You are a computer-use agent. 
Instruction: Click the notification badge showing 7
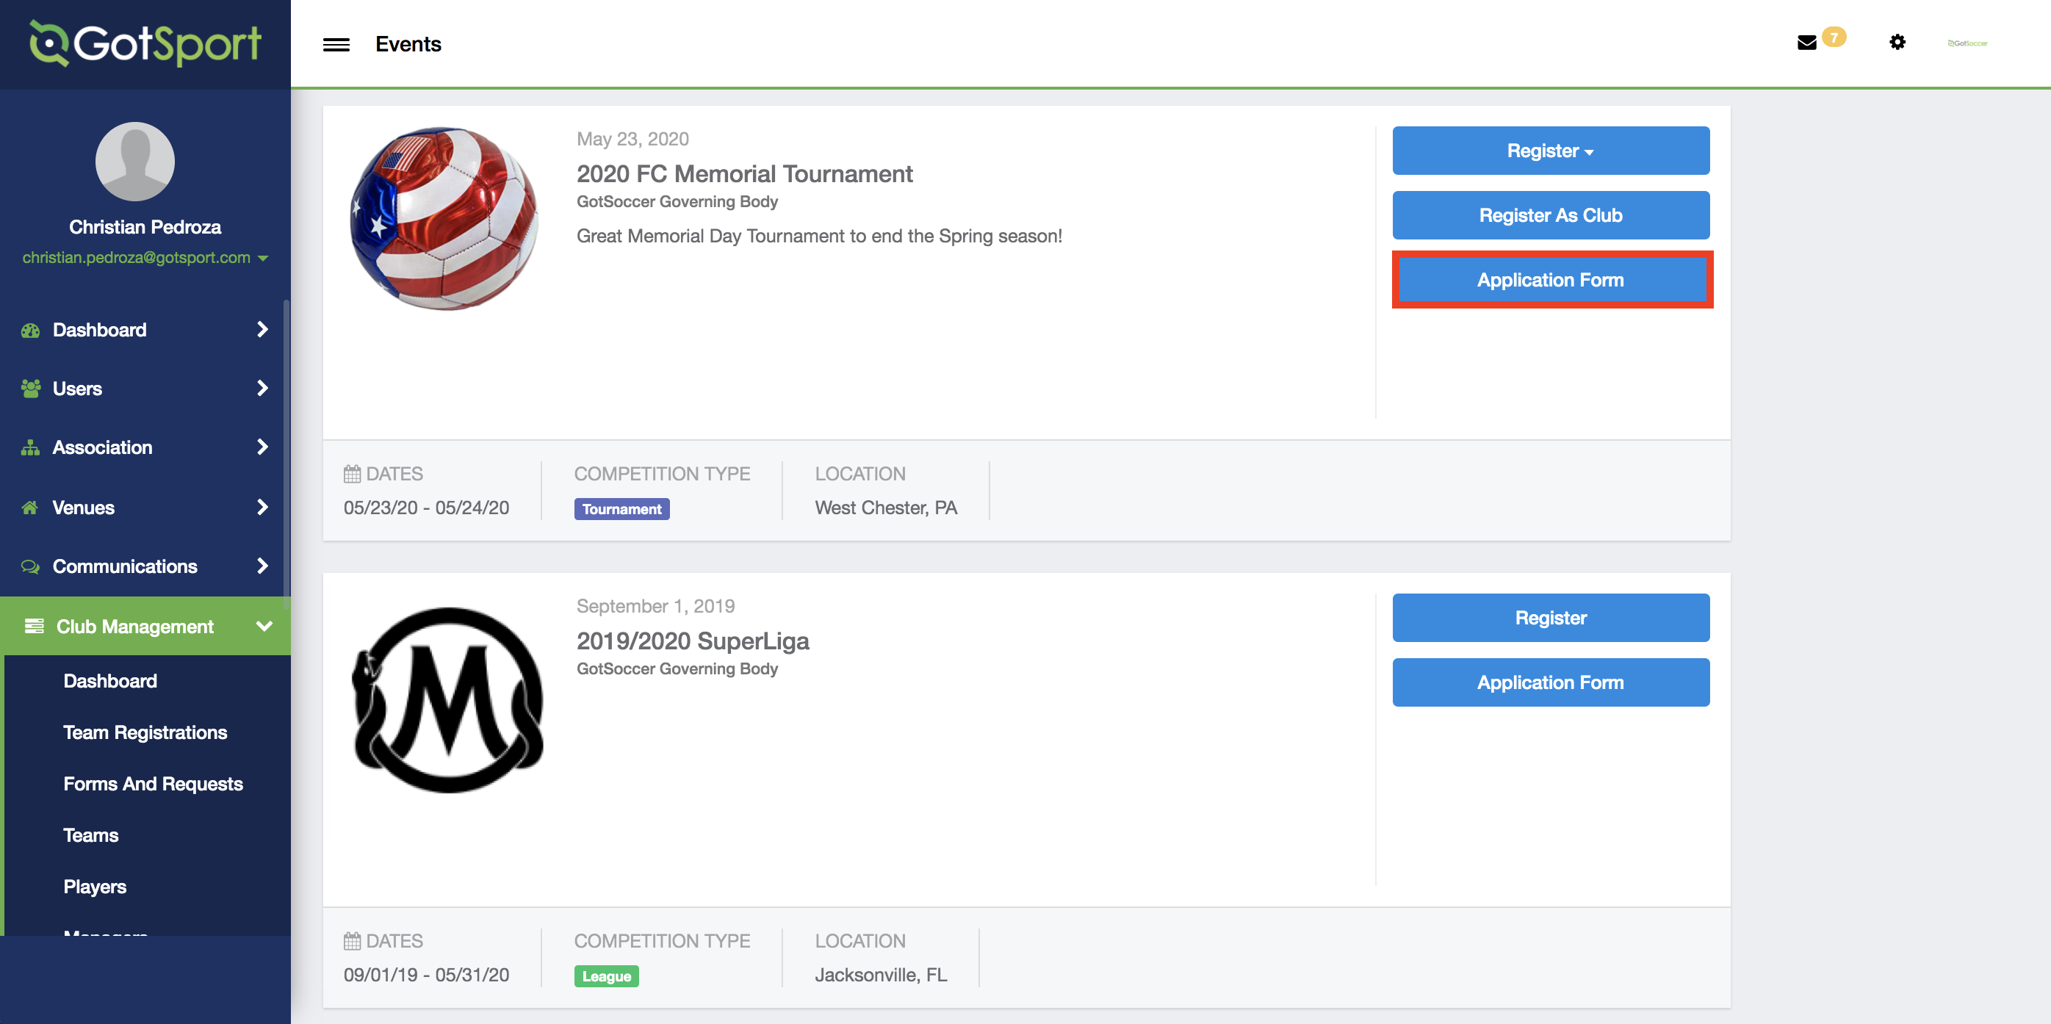[1834, 37]
